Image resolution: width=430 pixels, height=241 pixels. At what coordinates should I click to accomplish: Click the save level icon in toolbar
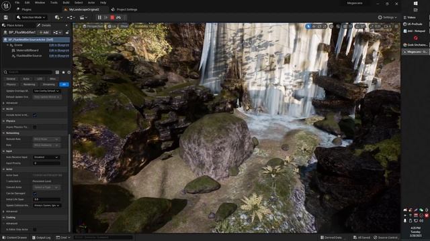6,17
